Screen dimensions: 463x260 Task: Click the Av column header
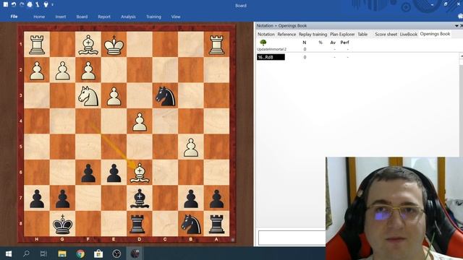click(x=333, y=43)
